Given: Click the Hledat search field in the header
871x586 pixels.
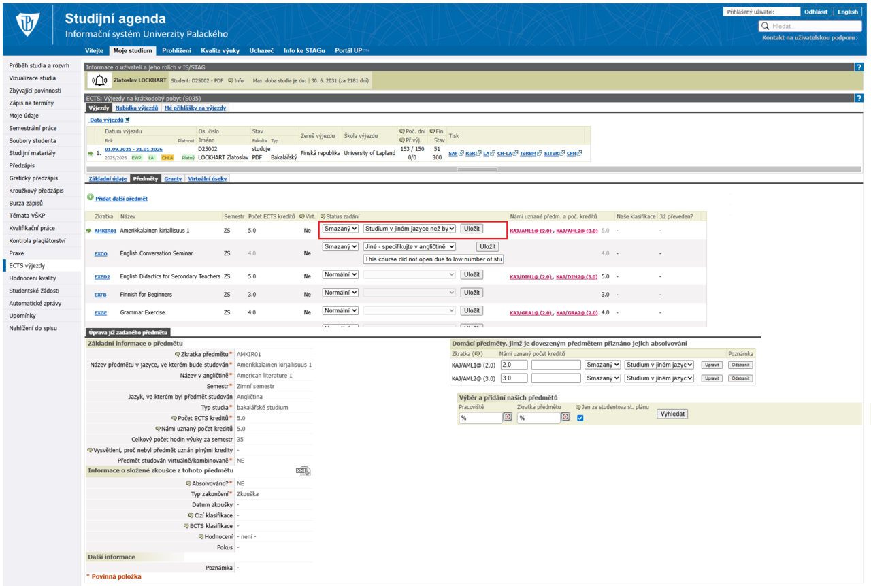Looking at the screenshot, I should [x=810, y=26].
